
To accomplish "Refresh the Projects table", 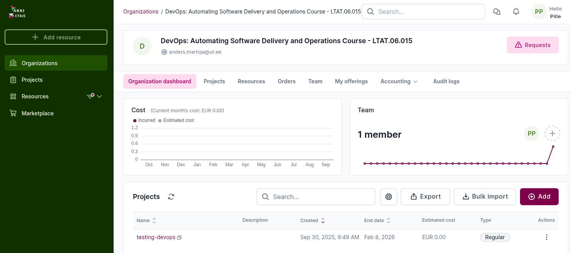I will [x=171, y=197].
